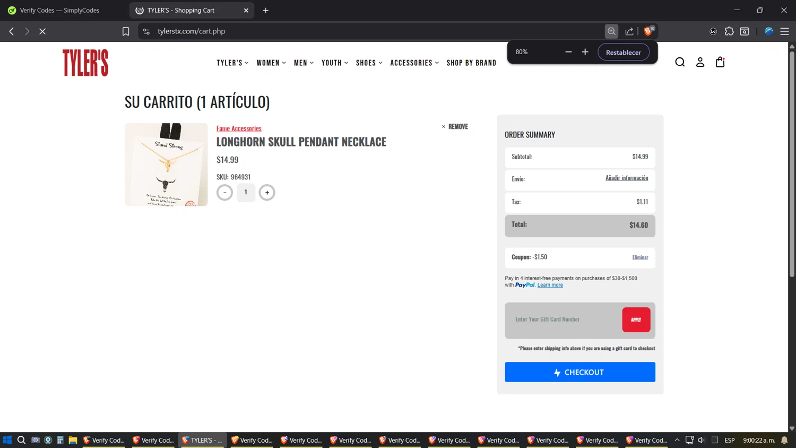Viewport: 796px width, 448px height.
Task: Click the necklace product thumbnail
Action: point(166,165)
